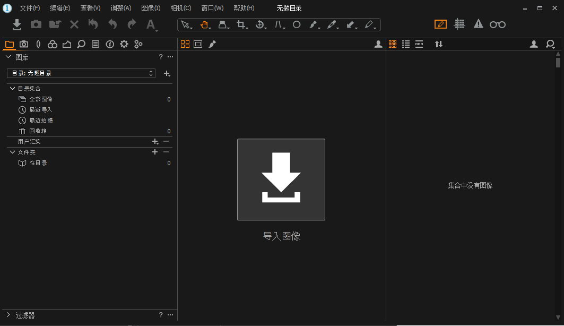Select the Annotations pencil tool
The image size is (564, 326).
click(x=370, y=24)
